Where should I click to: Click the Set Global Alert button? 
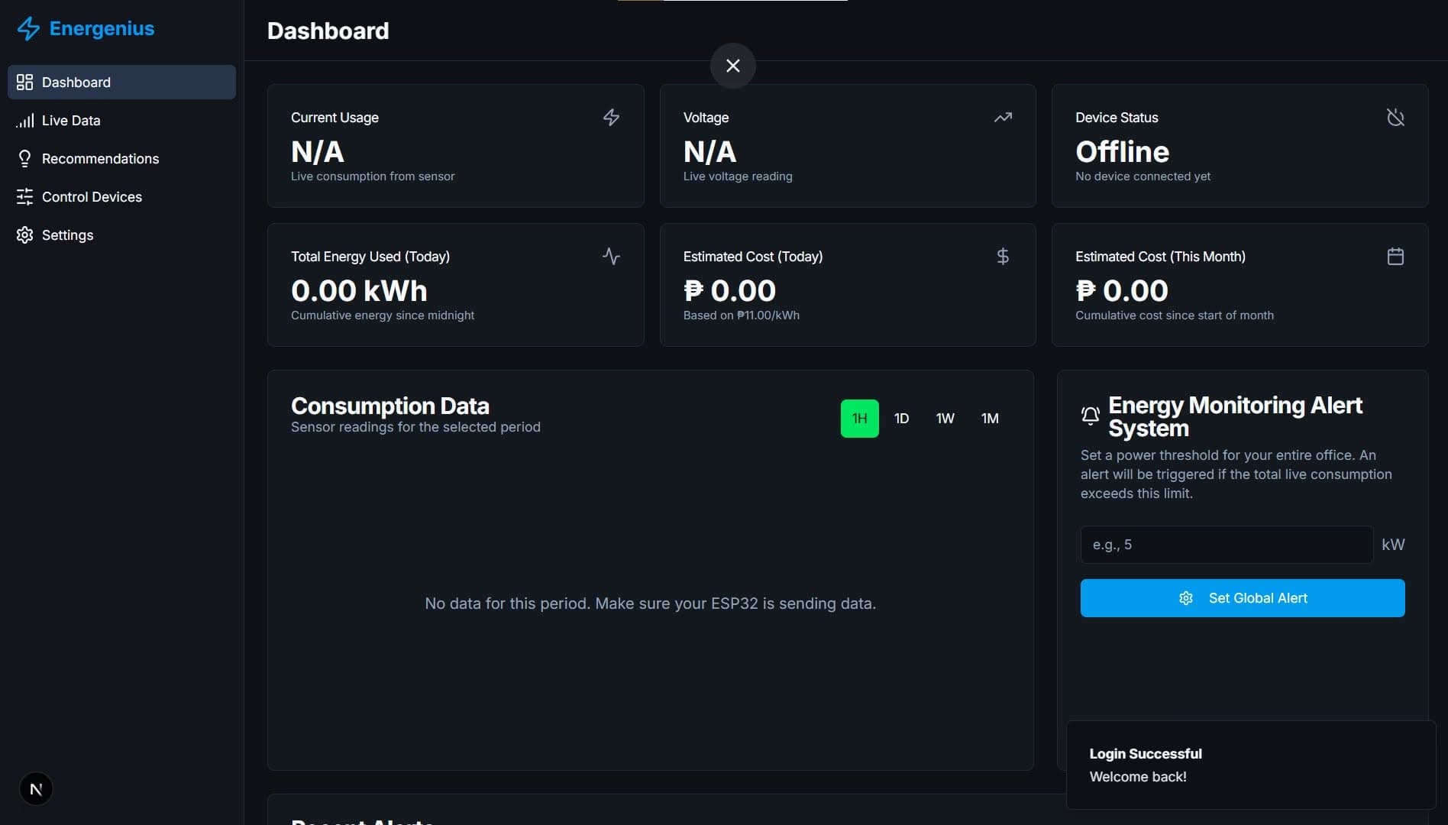tap(1243, 598)
